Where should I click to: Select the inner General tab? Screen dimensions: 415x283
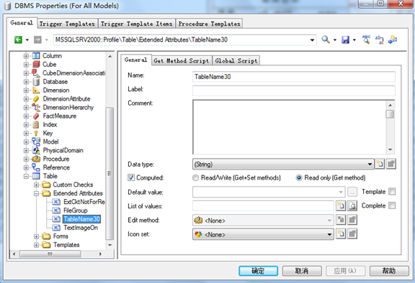[x=135, y=60]
